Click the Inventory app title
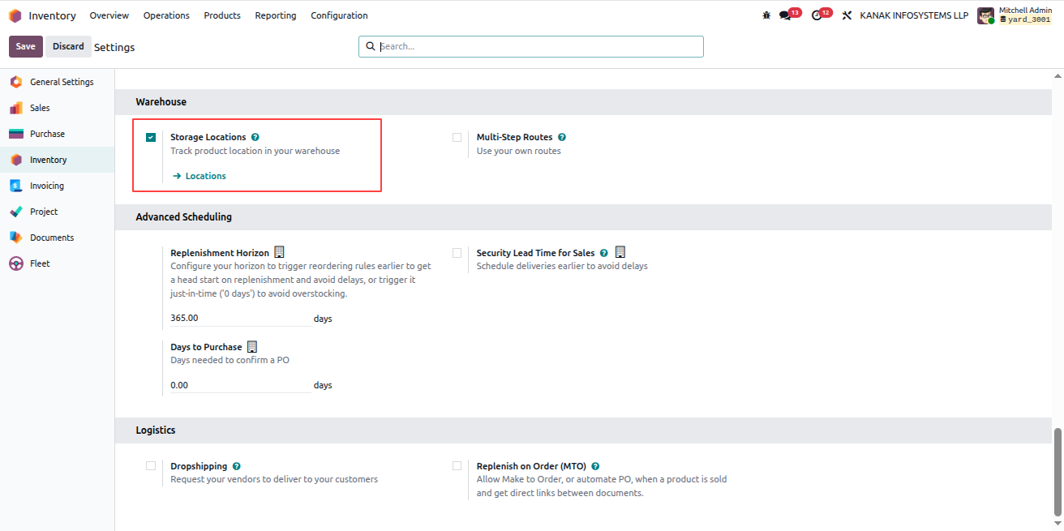This screenshot has height=531, width=1064. (53, 15)
